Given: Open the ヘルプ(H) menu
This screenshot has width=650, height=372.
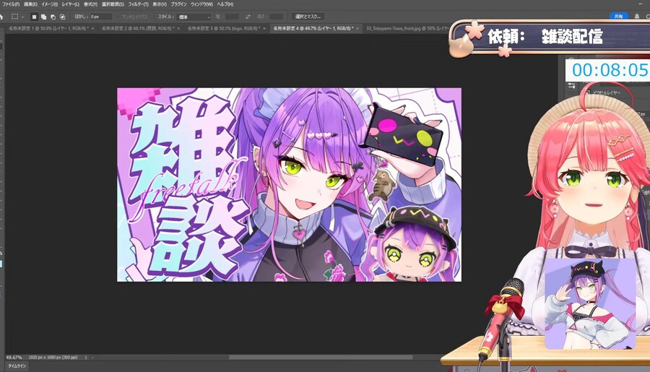Looking at the screenshot, I should point(225,4).
